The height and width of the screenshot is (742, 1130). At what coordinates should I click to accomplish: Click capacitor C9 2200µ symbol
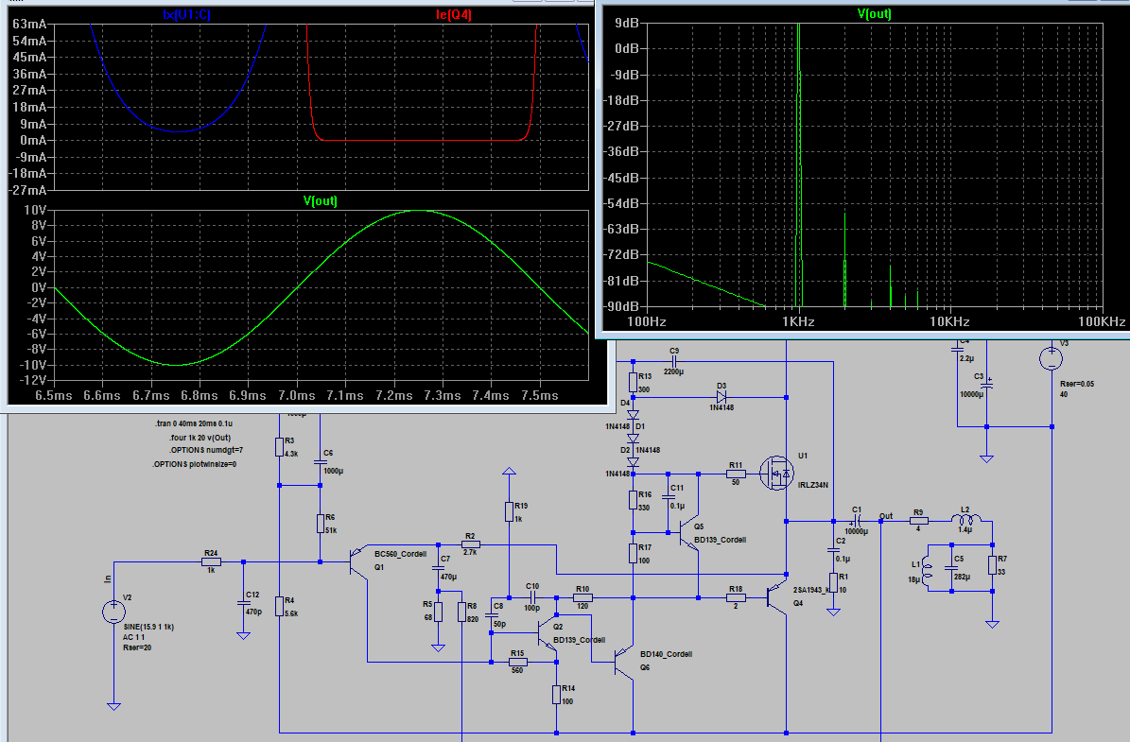674,361
